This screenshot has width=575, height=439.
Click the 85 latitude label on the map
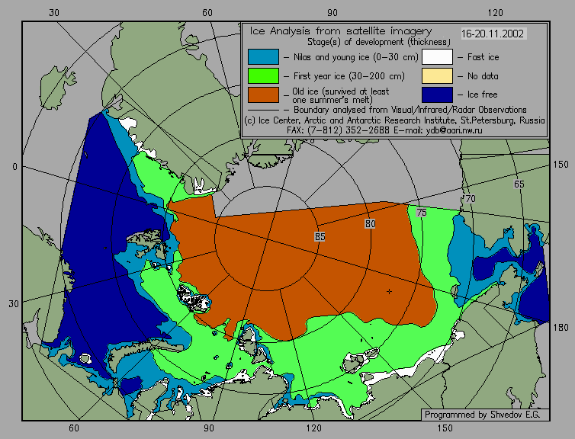pyautogui.click(x=320, y=237)
